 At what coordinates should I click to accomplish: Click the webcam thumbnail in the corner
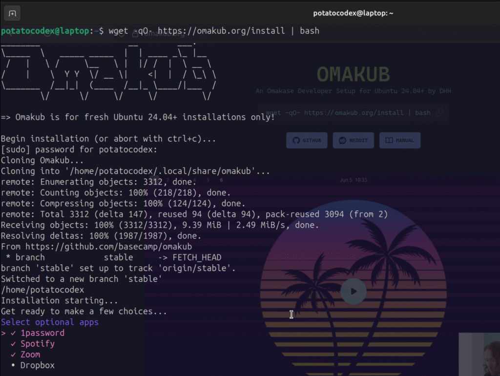click(x=479, y=355)
